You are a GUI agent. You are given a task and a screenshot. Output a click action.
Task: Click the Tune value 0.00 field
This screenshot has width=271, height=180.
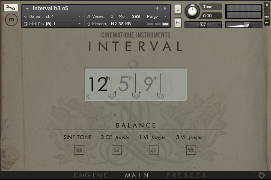(x=210, y=16)
